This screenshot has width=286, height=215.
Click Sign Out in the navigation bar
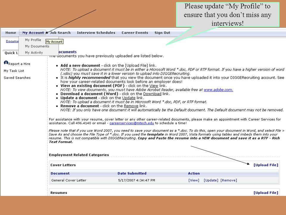(x=162, y=33)
